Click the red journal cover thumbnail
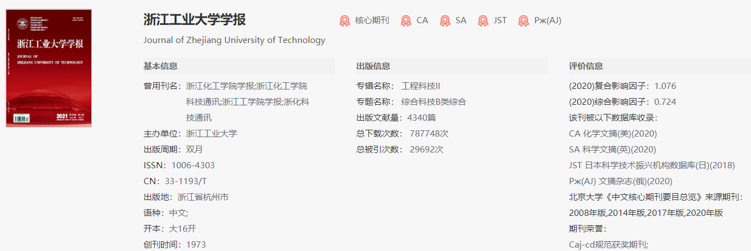Image resolution: width=751 pixels, height=251 pixels. (x=48, y=68)
